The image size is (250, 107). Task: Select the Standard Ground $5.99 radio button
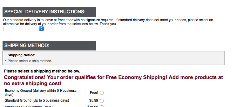[102, 101]
